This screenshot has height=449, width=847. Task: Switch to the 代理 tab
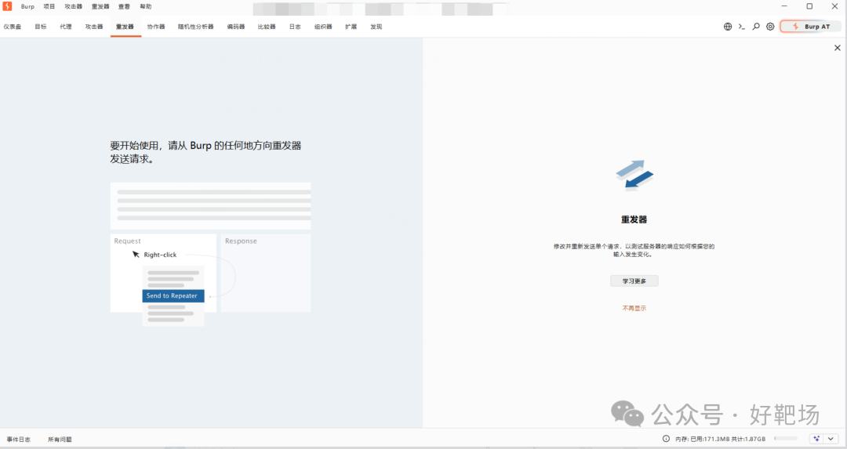point(66,27)
